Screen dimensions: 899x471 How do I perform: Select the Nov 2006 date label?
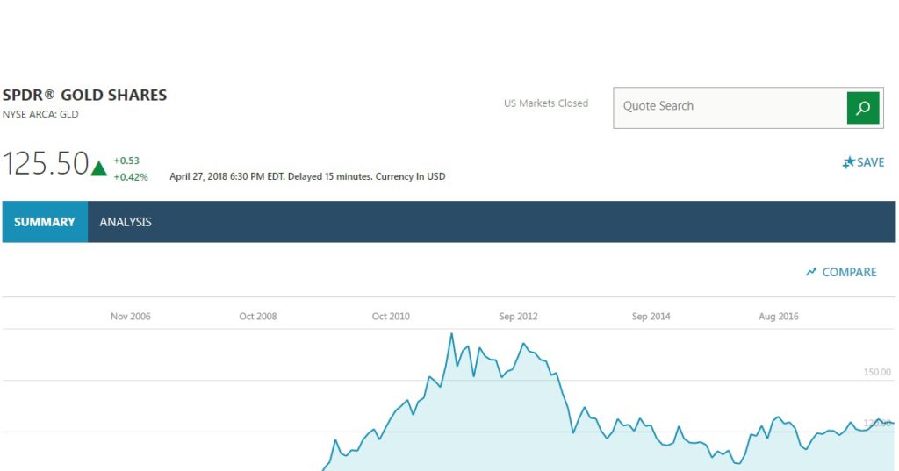tap(131, 317)
